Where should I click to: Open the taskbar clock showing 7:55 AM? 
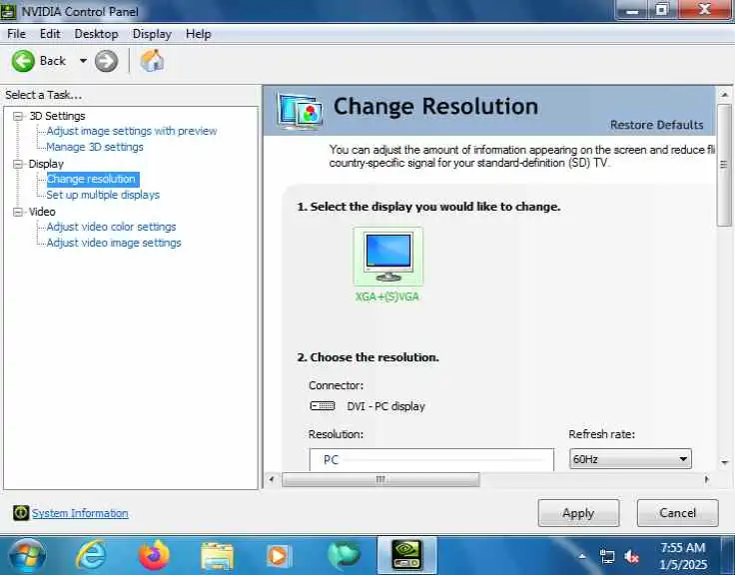(x=683, y=556)
